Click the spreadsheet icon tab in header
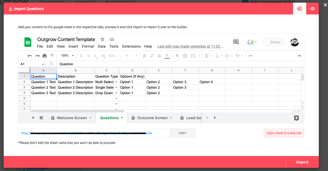This screenshot has width=328, height=171. click(300, 9)
